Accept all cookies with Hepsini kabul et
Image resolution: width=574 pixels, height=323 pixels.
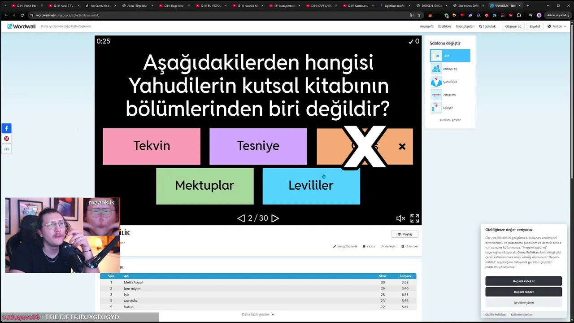click(523, 281)
